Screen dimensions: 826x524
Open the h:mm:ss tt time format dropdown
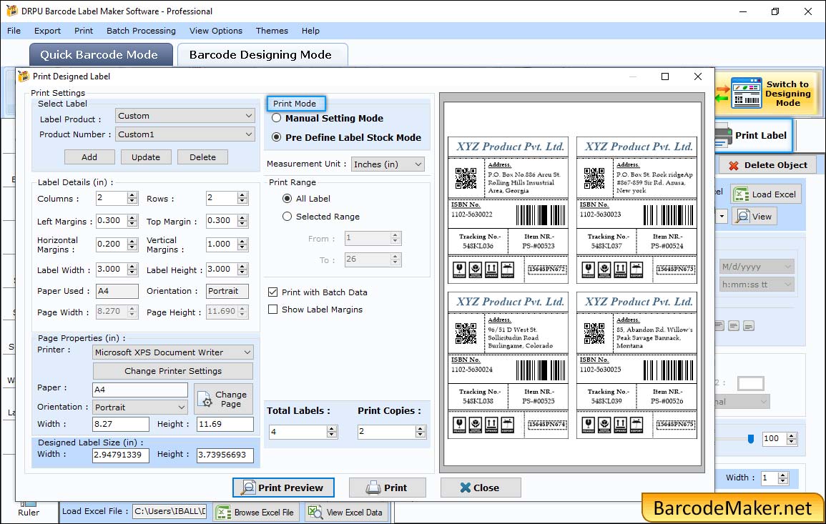[x=757, y=285]
